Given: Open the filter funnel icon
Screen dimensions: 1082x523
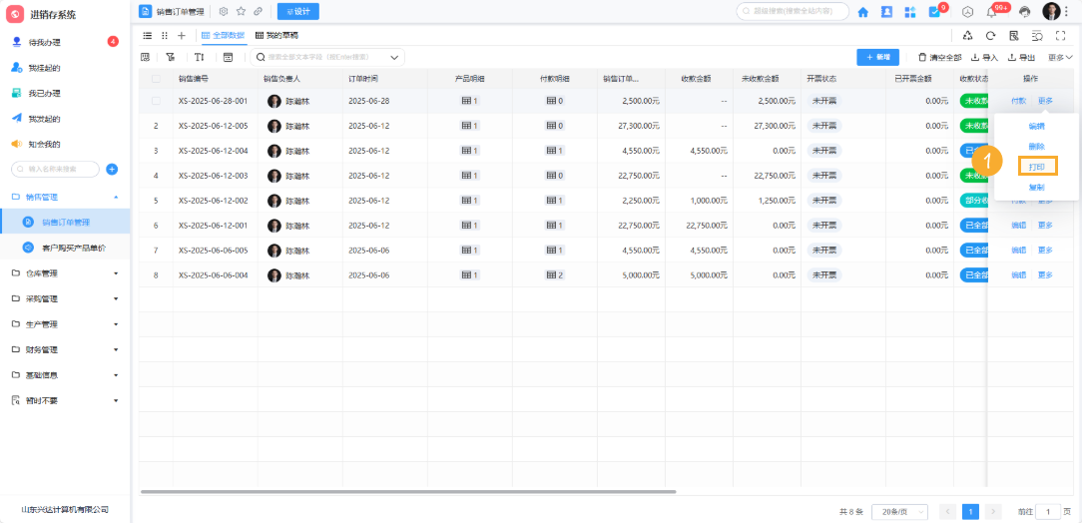Looking at the screenshot, I should point(171,57).
